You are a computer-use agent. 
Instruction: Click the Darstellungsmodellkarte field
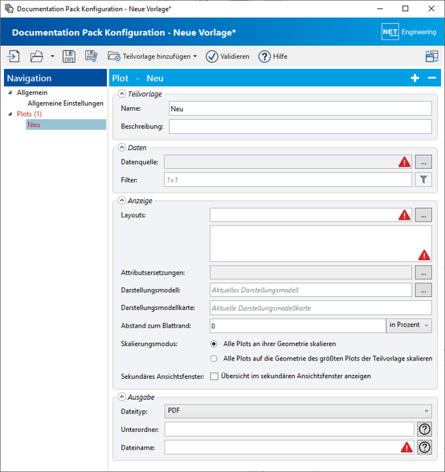pos(320,308)
